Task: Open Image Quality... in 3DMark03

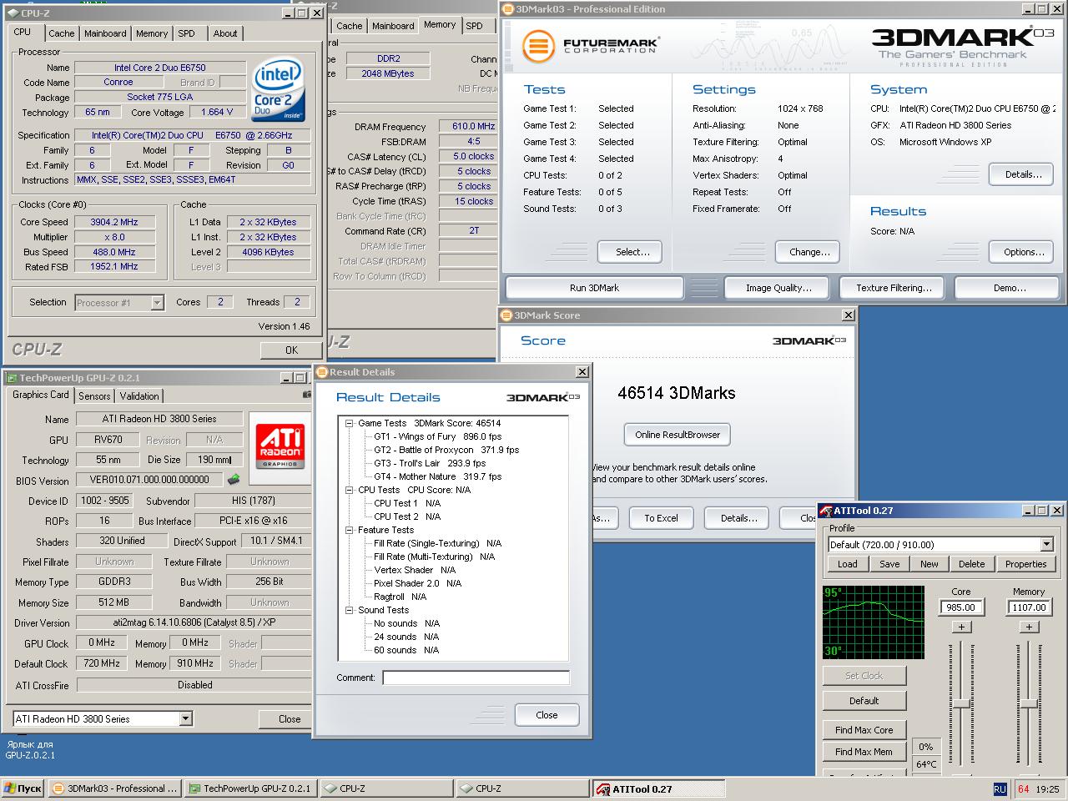Action: (x=778, y=288)
